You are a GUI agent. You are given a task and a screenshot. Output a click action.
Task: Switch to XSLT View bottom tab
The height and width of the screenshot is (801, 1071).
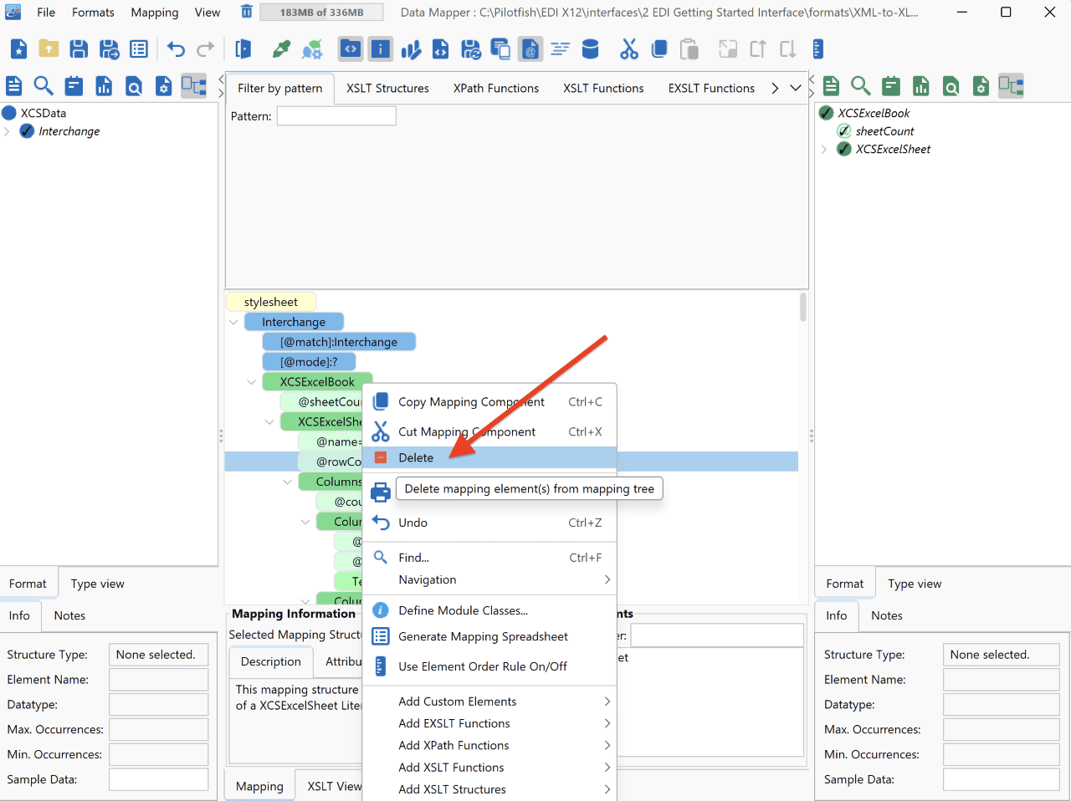tap(335, 786)
